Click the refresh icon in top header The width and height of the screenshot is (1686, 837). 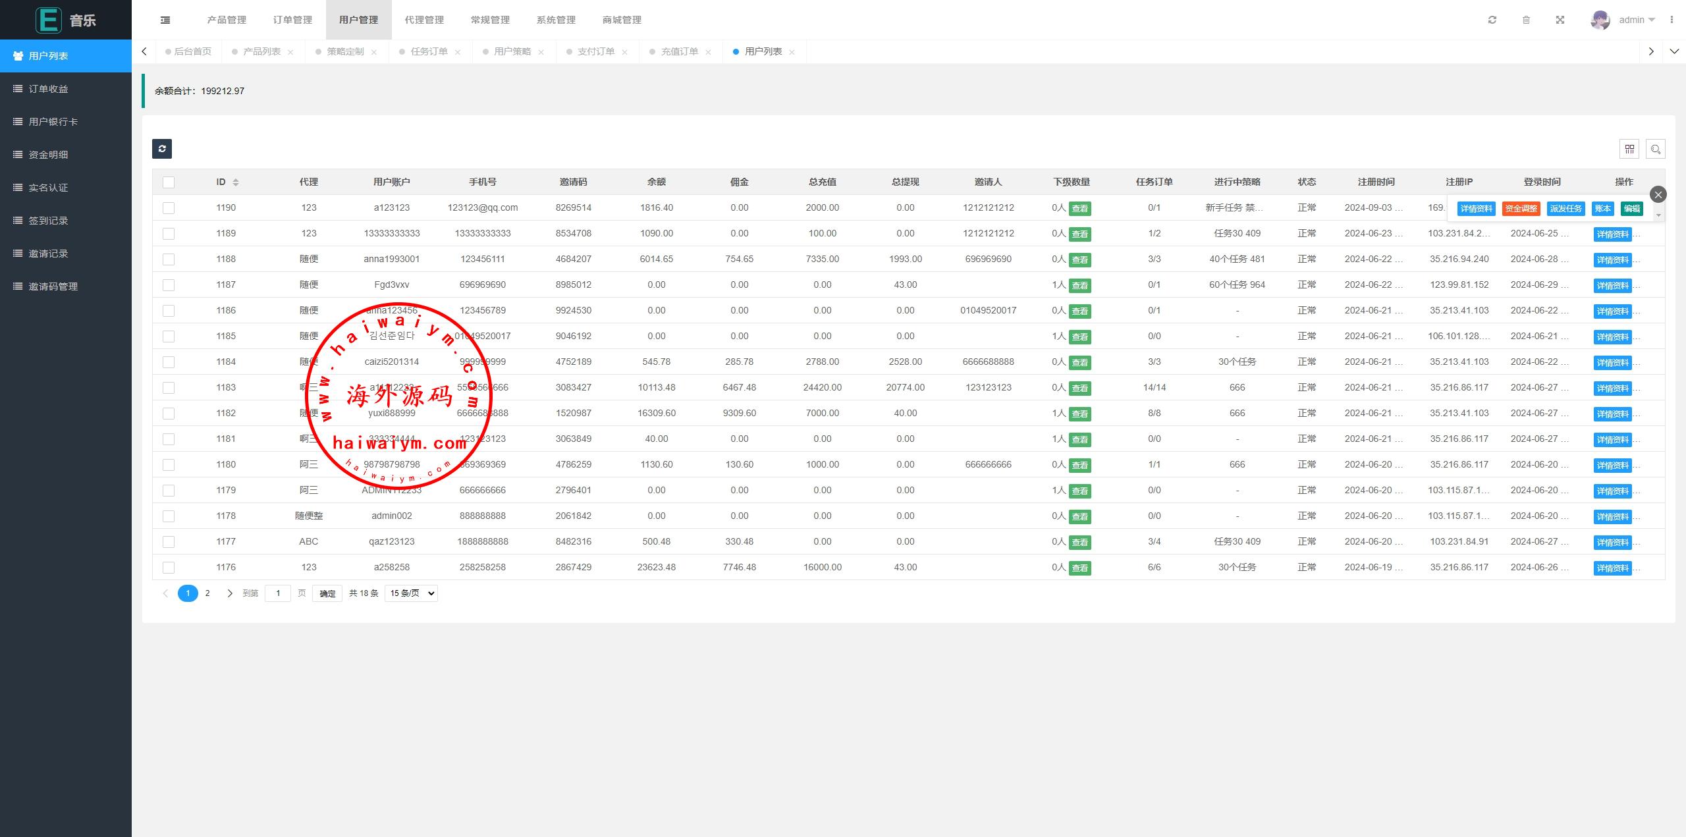point(1492,20)
